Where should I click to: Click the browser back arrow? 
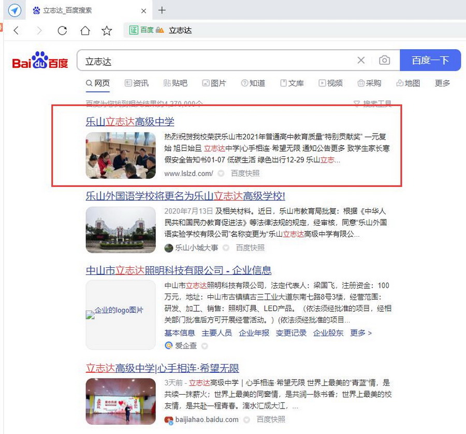[x=16, y=31]
